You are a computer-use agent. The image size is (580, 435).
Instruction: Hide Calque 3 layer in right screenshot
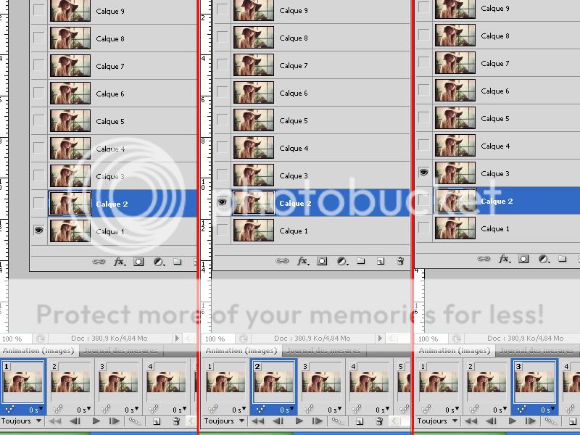[x=423, y=173]
